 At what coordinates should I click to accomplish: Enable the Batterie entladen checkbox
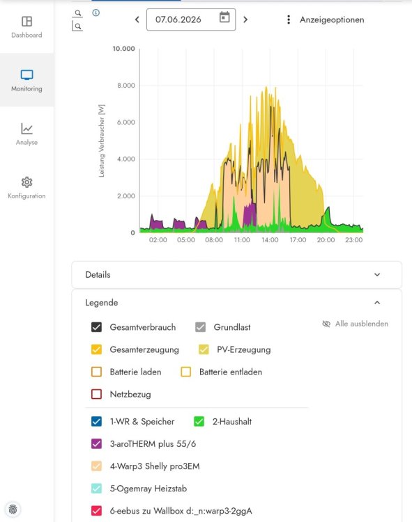(x=186, y=372)
